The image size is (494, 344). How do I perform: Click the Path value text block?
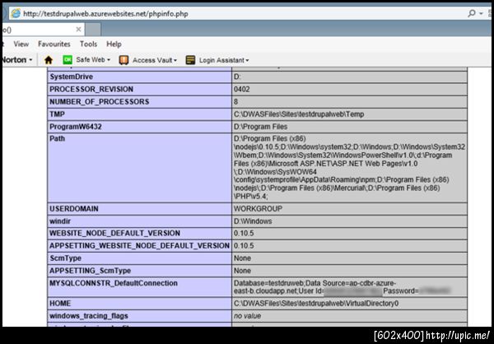[349, 168]
